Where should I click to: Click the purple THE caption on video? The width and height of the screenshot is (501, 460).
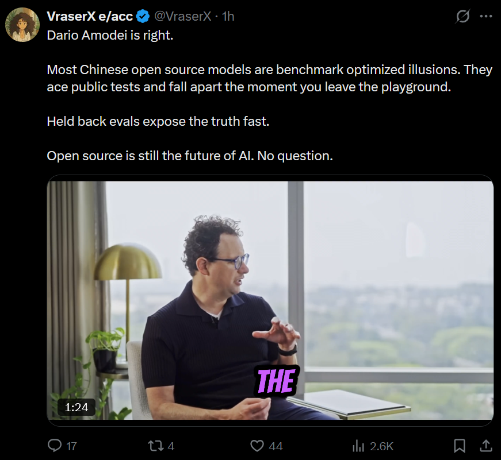[276, 381]
